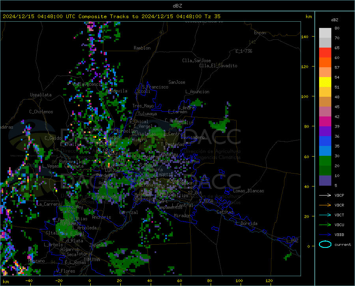
Task: Click the Divisadero place label
Action: coord(192,137)
